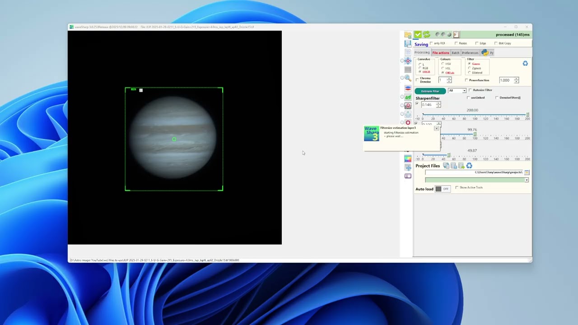Screen dimensions: 578x325
Task: Switch to the File actions tab
Action: tap(441, 52)
